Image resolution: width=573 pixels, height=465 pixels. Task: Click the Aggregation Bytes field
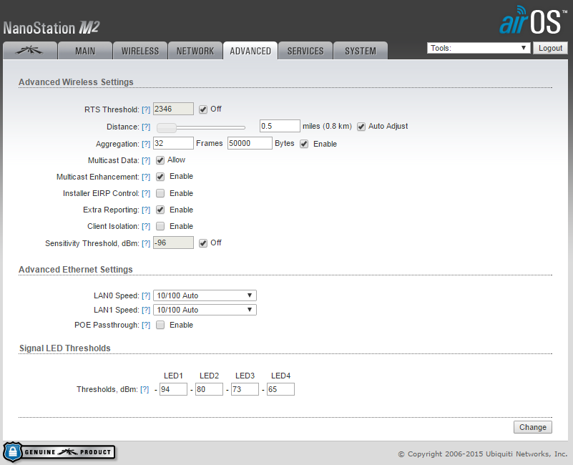(x=250, y=143)
